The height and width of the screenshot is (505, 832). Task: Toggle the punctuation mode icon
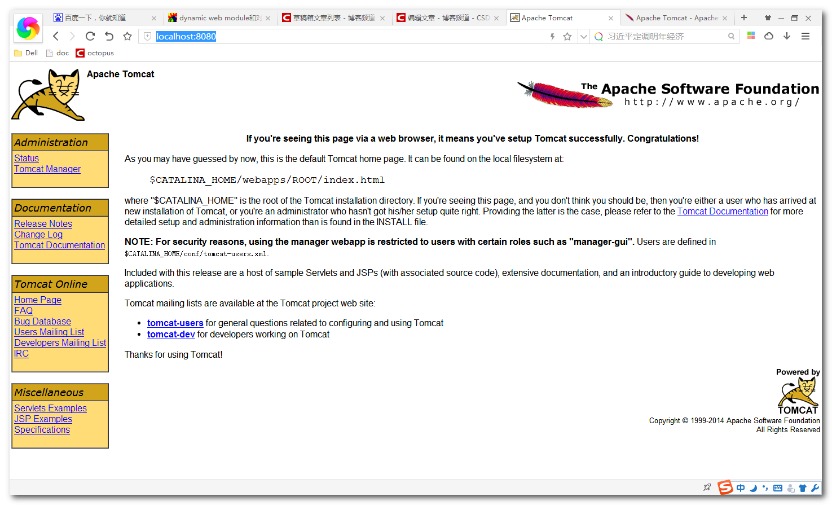point(765,488)
